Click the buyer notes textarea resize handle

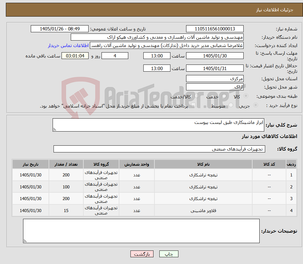coord(25,241)
